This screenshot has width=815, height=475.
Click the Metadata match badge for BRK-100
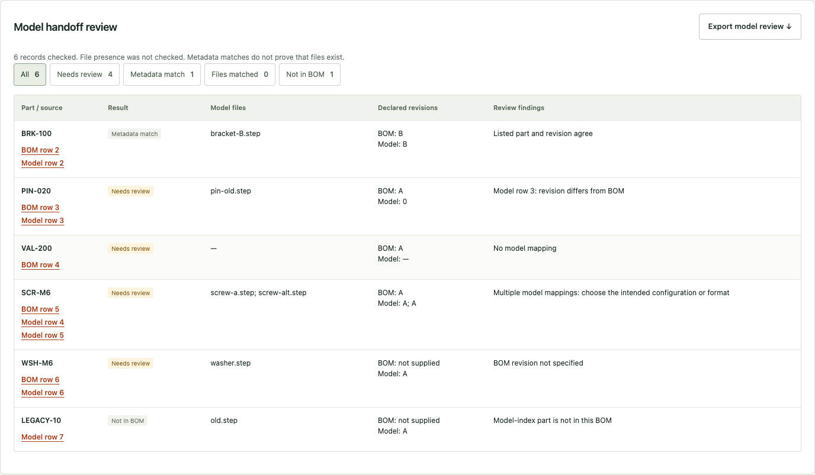pyautogui.click(x=134, y=134)
